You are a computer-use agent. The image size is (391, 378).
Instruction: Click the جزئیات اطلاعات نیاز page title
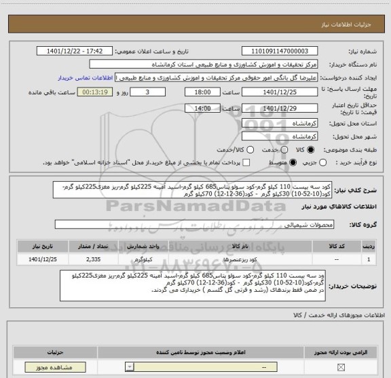(346, 24)
